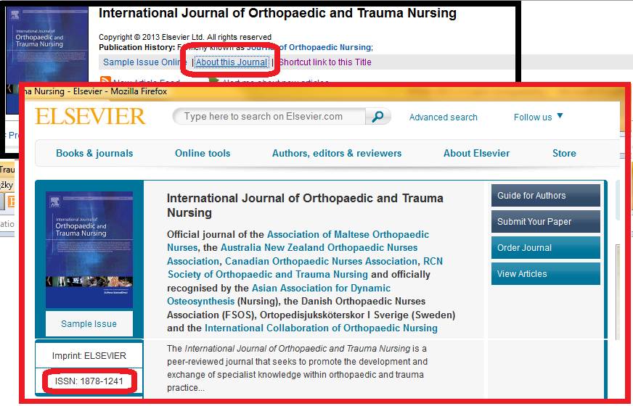The height and width of the screenshot is (406, 633).
Task: Open RCN Society of Orthopaedic and Trauma Nursing link
Action: tap(305, 268)
